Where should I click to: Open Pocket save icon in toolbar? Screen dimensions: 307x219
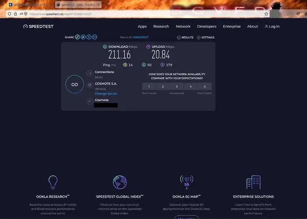click(298, 14)
